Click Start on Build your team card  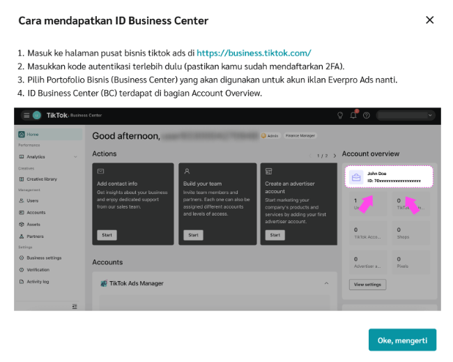pyautogui.click(x=193, y=235)
